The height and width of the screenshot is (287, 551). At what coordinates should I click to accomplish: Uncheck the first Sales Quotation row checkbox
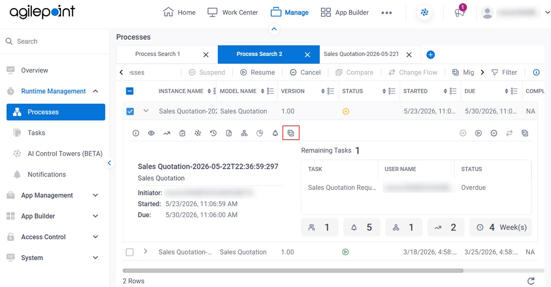pos(130,111)
